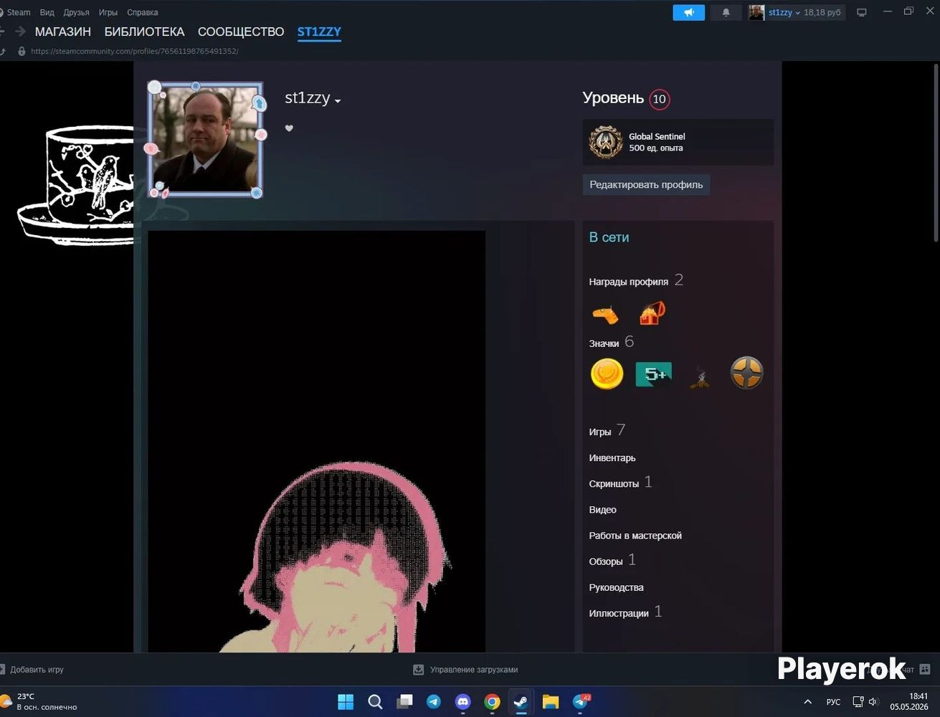Click the В сети status text
The height and width of the screenshot is (717, 940).
click(609, 237)
